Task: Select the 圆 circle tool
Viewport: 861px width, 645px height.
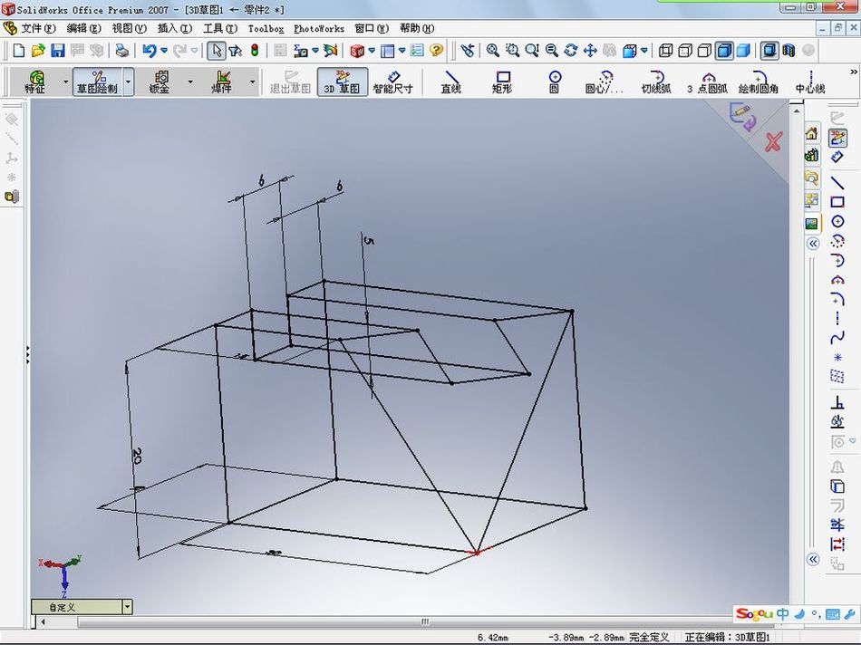Action: point(554,82)
